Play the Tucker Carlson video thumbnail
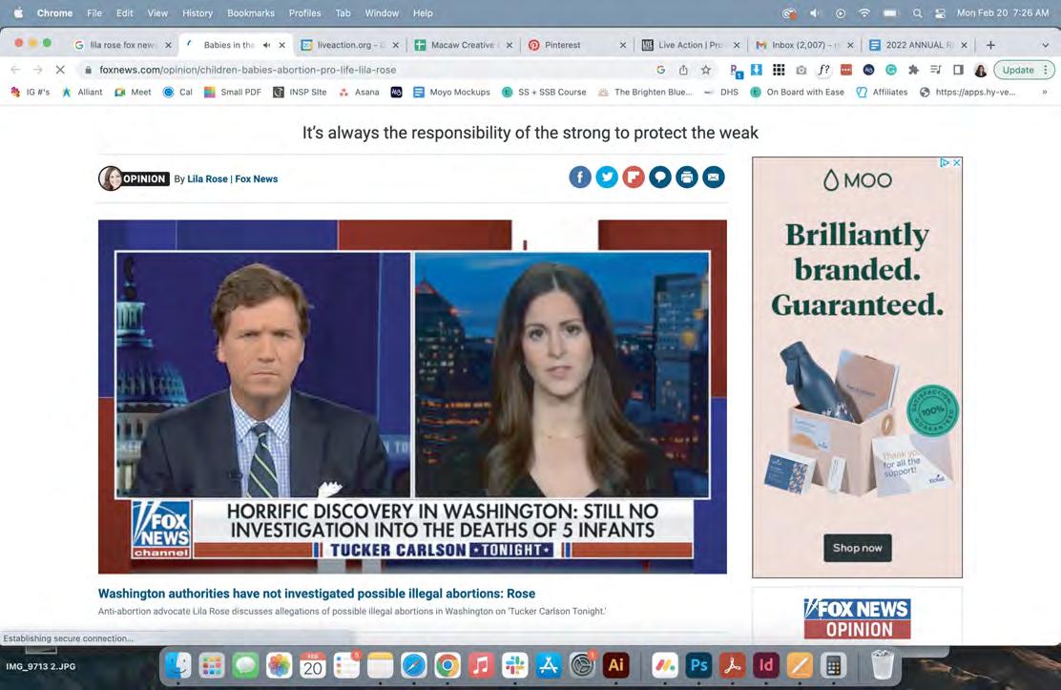 point(413,397)
